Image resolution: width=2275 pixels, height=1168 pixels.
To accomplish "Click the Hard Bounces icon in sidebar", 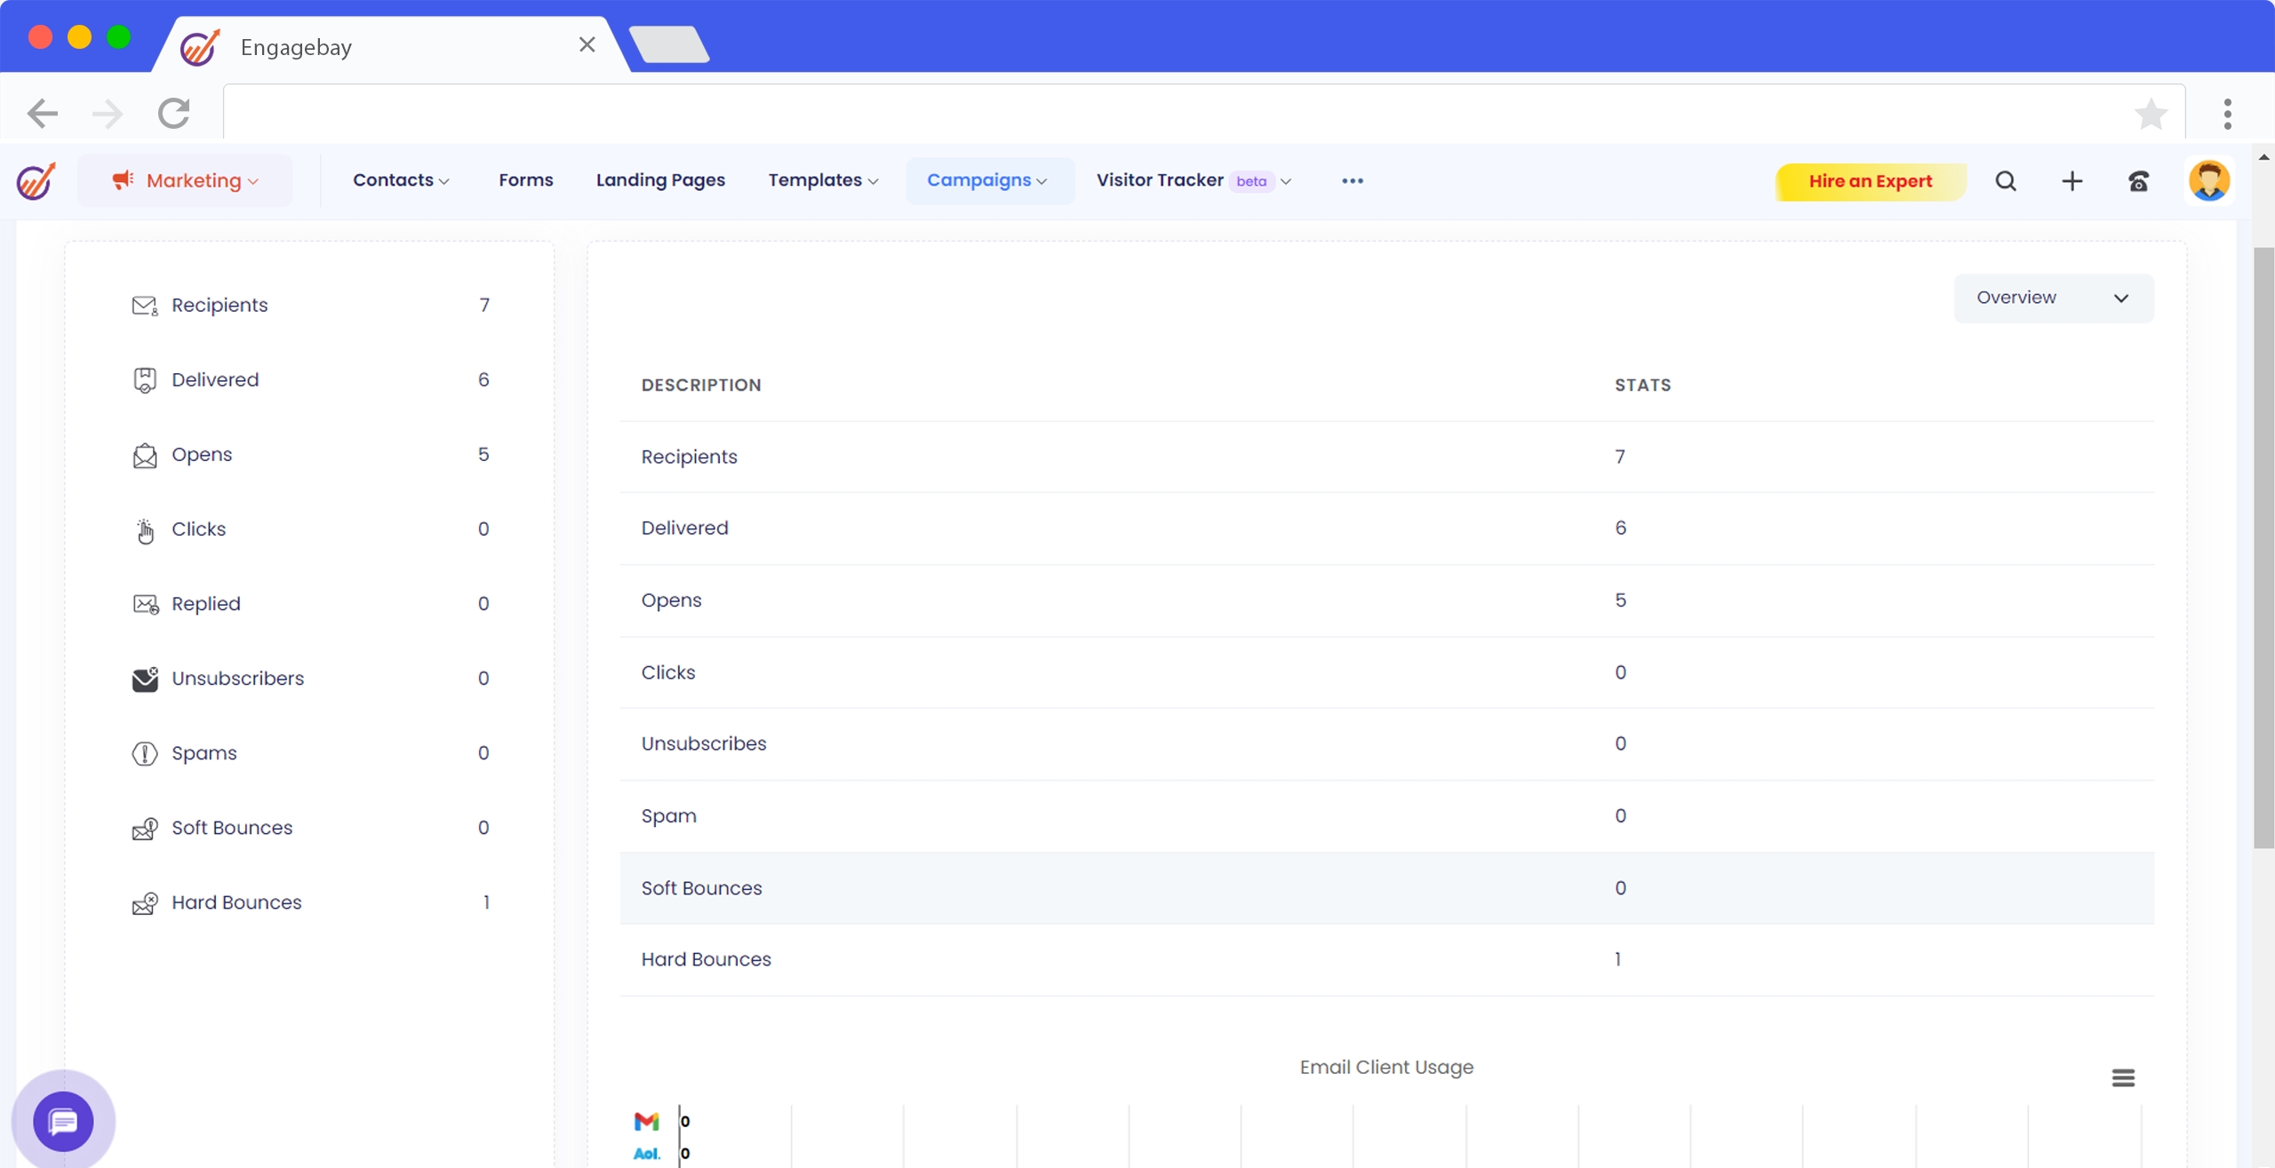I will click(145, 903).
